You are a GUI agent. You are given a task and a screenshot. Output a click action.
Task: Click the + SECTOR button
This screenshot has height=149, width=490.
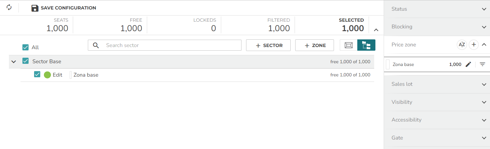[x=268, y=45]
